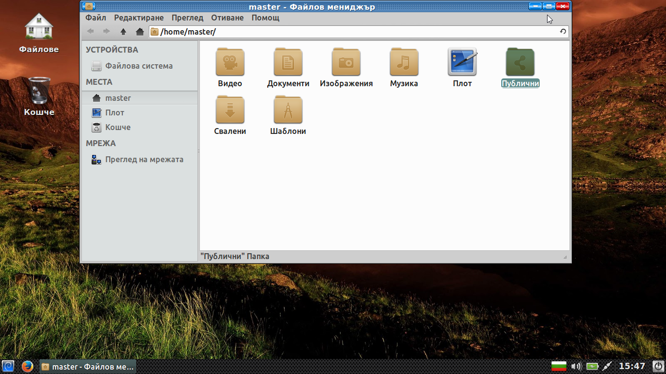
Task: Click the Кошче trash desktop icon
Action: (39, 96)
